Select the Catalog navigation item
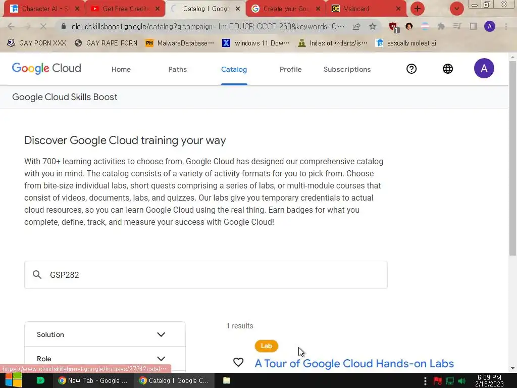The width and height of the screenshot is (517, 388). (234, 69)
